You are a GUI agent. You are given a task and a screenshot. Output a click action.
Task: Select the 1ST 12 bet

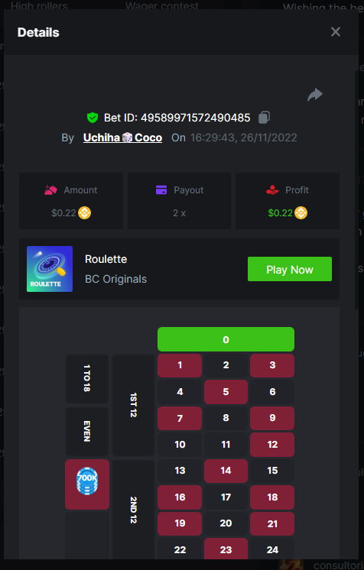[x=133, y=405]
